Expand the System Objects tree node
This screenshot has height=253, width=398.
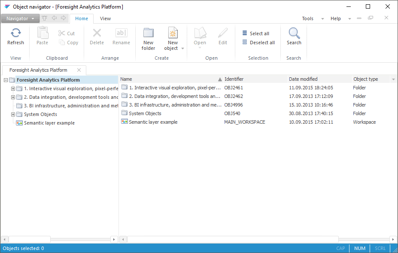tap(13, 115)
